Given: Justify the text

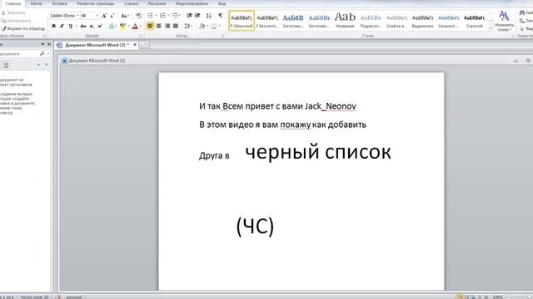Looking at the screenshot, I should point(176,26).
